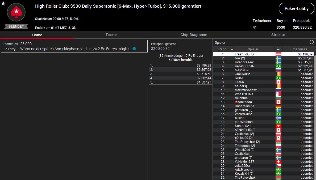Image resolution: width=316 pixels, height=180 pixels.
Task: Click the Re-Entry info icon
Action: pyautogui.click(x=134, y=49)
